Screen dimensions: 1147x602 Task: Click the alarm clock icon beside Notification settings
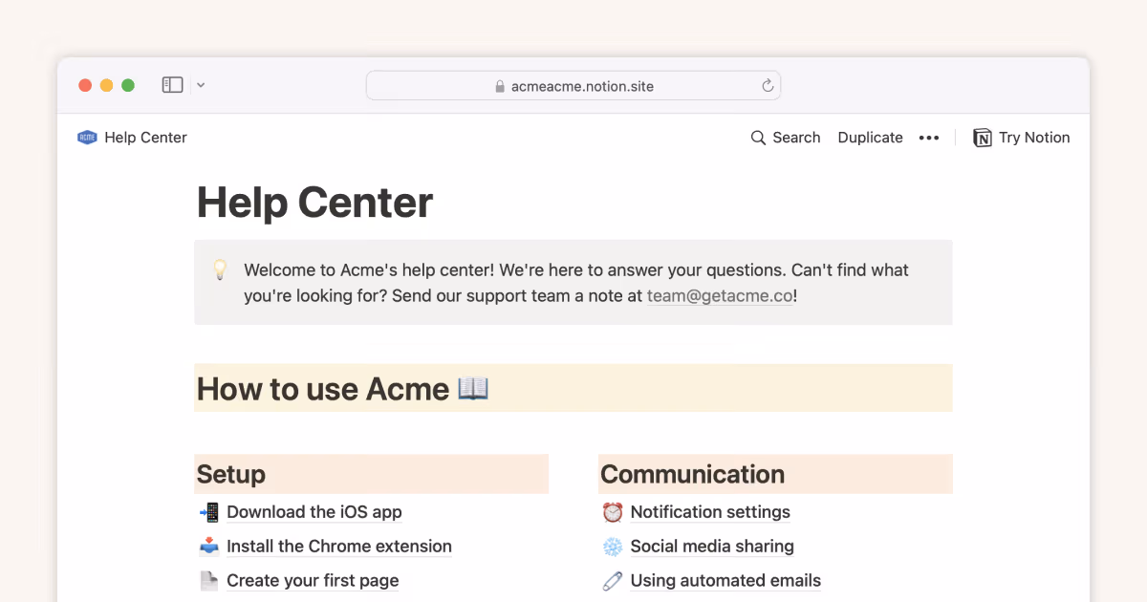612,511
